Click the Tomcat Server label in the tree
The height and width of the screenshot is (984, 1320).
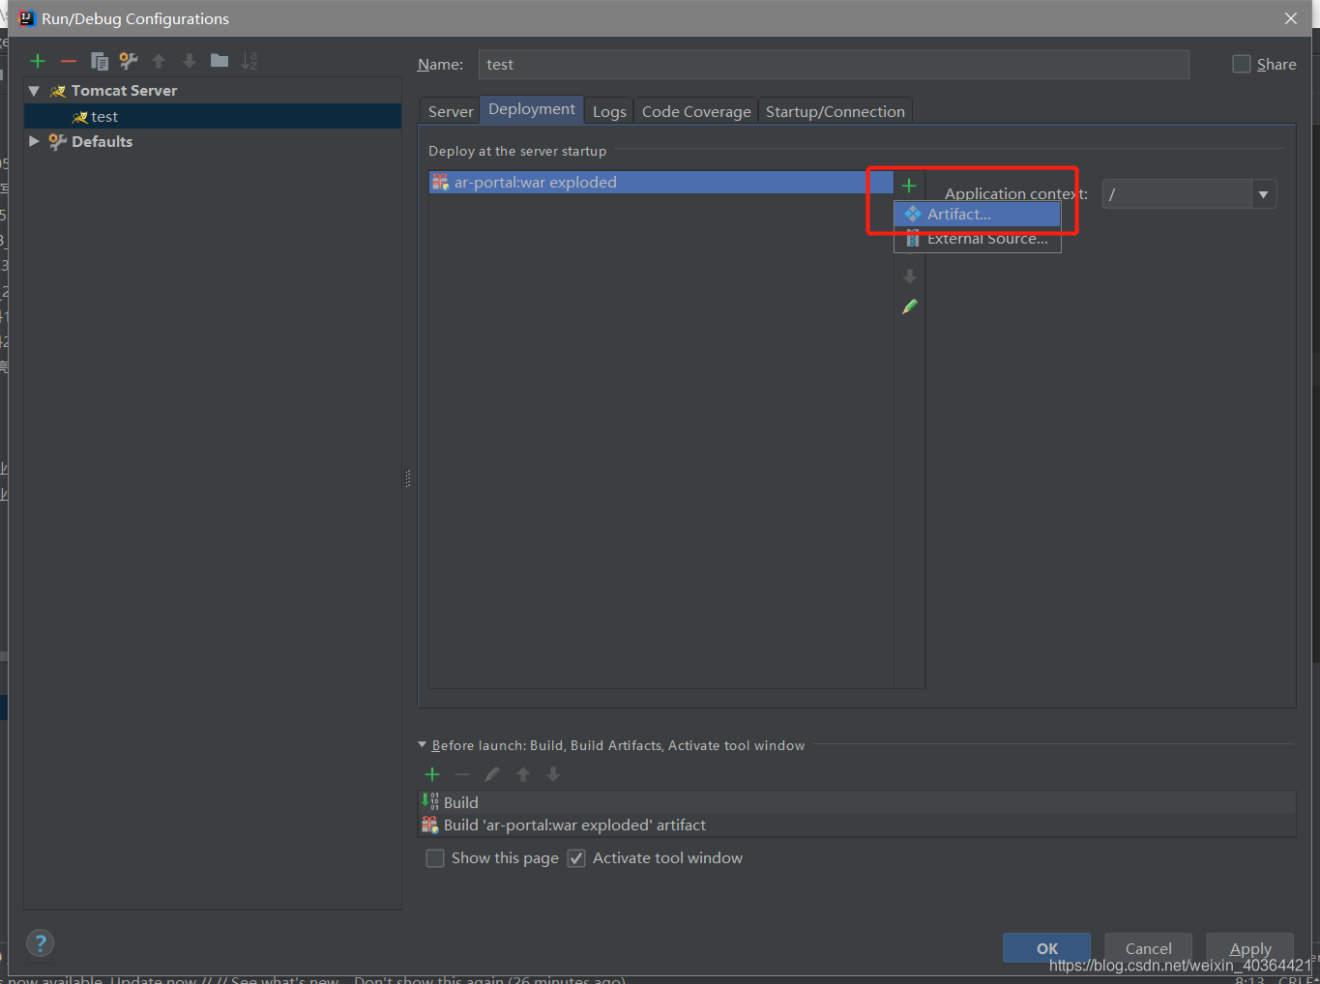pyautogui.click(x=124, y=91)
